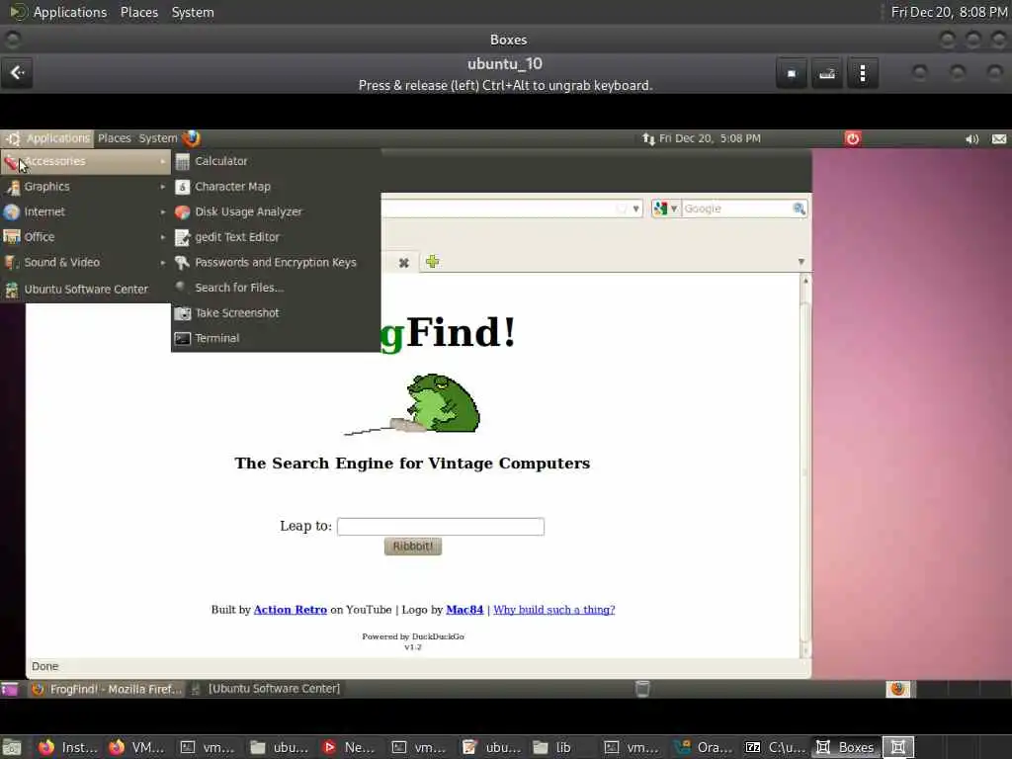Launch Firefox from the guest panel icon
Viewport: 1012px width, 759px height.
click(x=191, y=138)
